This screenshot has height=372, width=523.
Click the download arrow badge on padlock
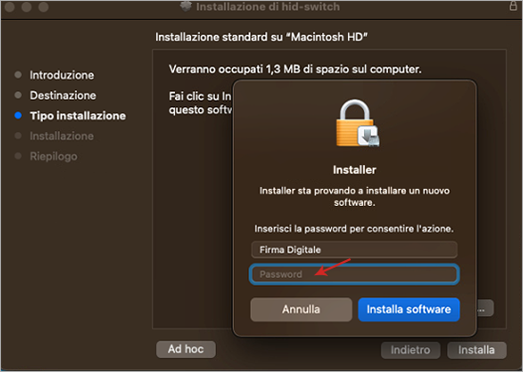click(368, 136)
